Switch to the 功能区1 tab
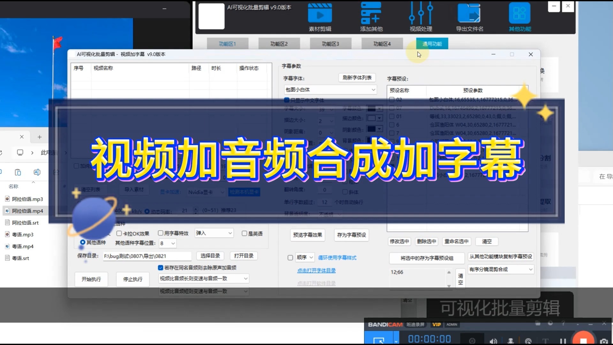Screen dimensions: 613x345 [227, 44]
